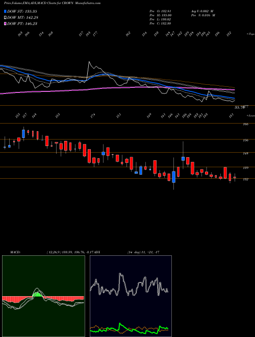Click the tall blue candlestick near the 166 level
The image size is (255, 337).
pyautogui.click(x=23, y=134)
